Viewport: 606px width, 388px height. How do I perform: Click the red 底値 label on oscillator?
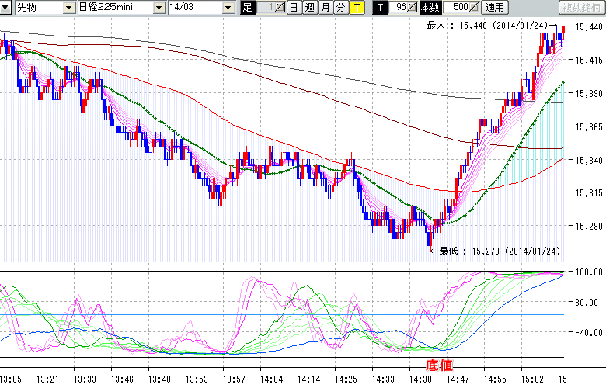point(439,364)
